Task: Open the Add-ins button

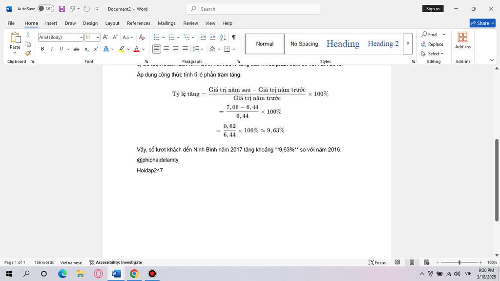Action: (x=463, y=40)
